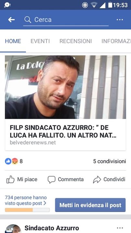The height and width of the screenshot is (233, 131).
Task: Click the orange post reach progress bar
Action: click(x=27, y=210)
